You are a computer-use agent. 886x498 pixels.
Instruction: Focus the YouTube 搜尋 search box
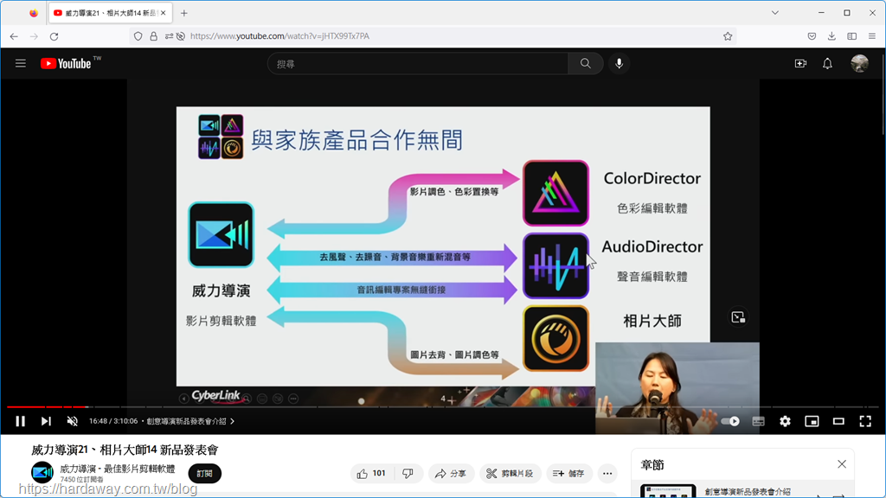pyautogui.click(x=418, y=64)
